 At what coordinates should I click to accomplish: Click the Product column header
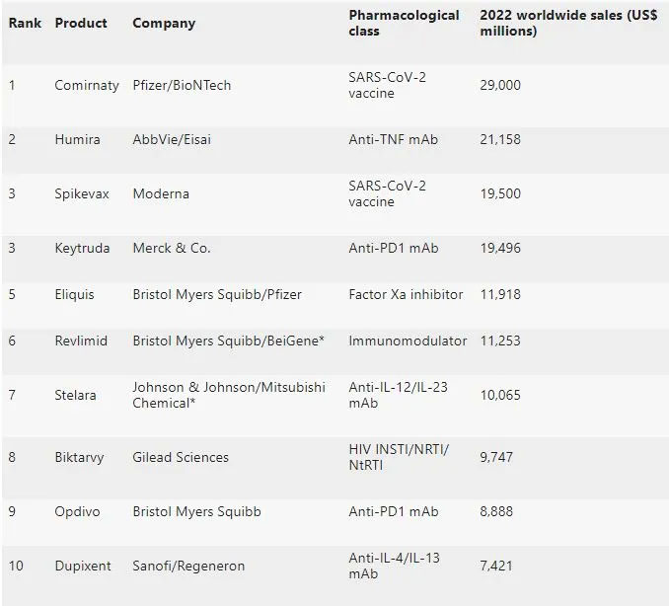pyautogui.click(x=81, y=23)
